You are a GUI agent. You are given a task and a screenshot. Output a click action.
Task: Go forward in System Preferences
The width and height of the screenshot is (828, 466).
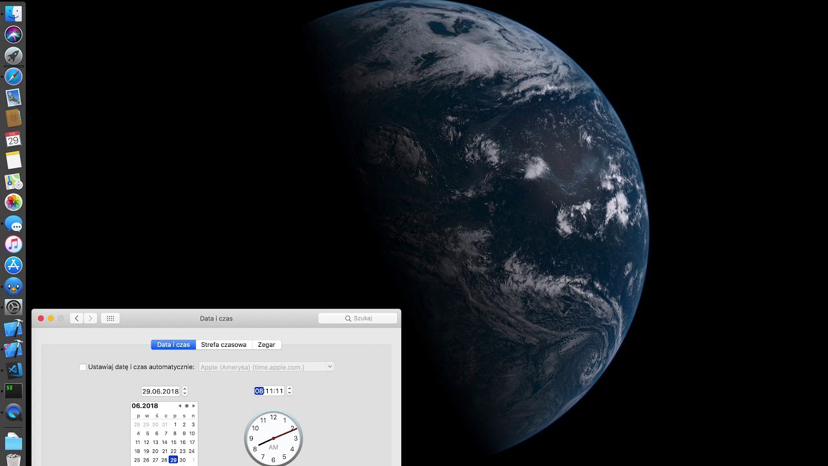pyautogui.click(x=91, y=318)
